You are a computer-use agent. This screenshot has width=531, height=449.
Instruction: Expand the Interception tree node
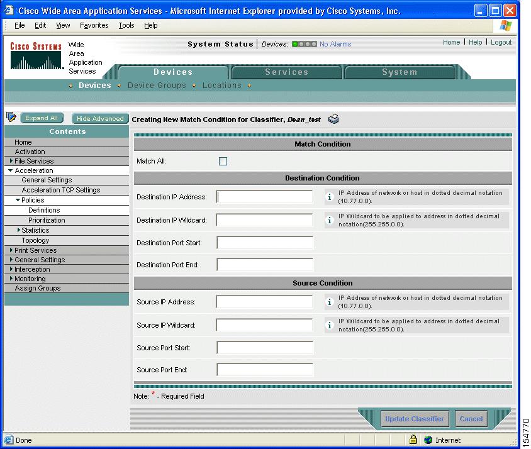[11, 269]
